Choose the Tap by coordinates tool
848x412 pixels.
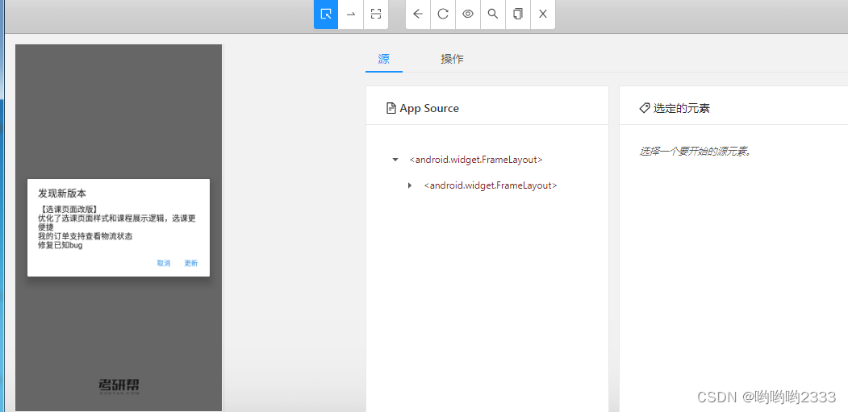(x=376, y=14)
